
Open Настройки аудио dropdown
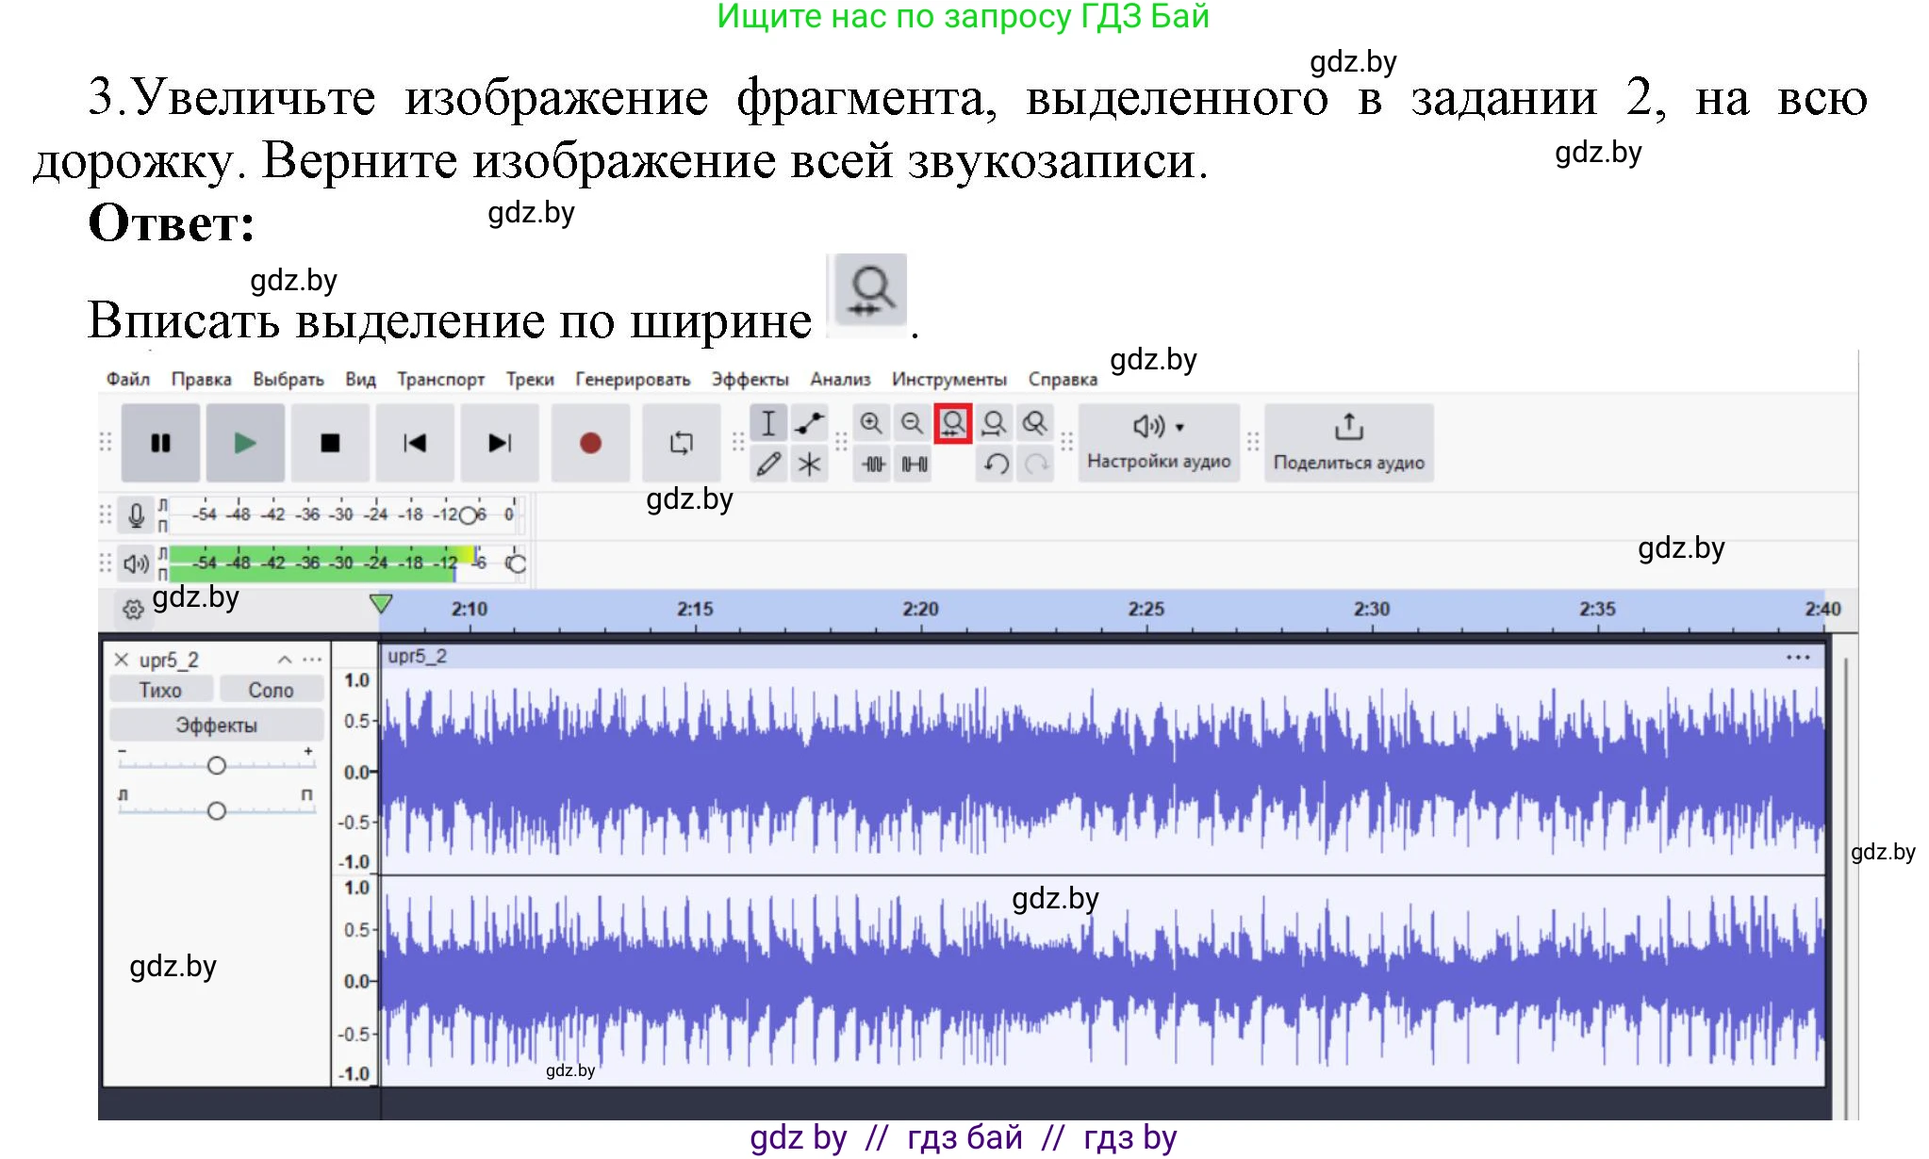1158,442
